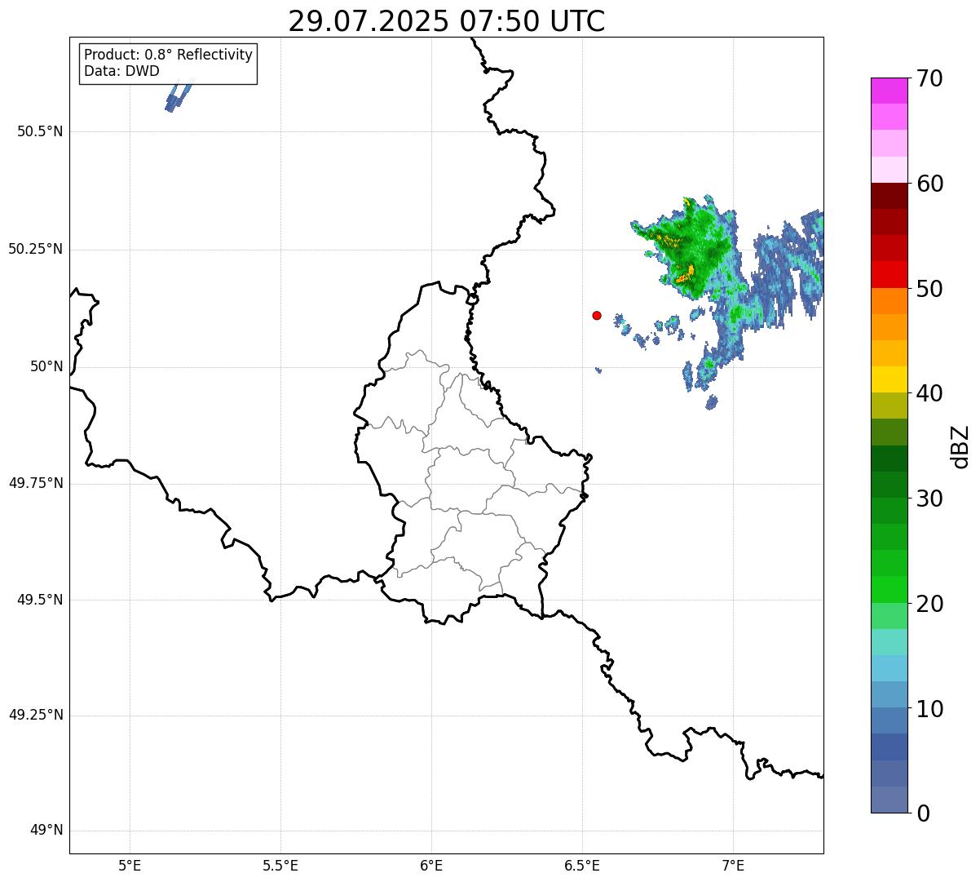Image resolution: width=980 pixels, height=882 pixels.
Task: Click the colorbar tick label 20
Action: [929, 604]
